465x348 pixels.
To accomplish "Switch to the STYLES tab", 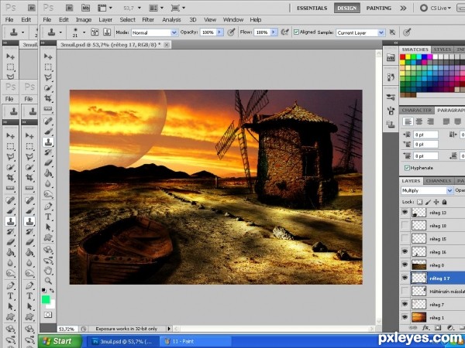I will click(443, 49).
